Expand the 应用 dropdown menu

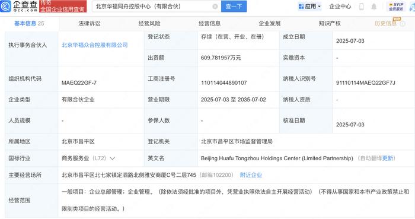click(x=309, y=7)
